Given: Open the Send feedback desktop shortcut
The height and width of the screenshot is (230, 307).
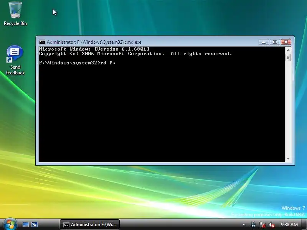Looking at the screenshot, I should tap(15, 60).
